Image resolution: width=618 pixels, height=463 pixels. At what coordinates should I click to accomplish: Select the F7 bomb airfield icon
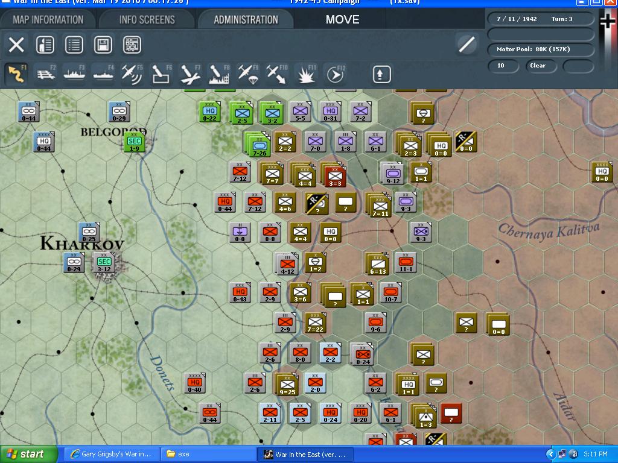click(x=190, y=74)
